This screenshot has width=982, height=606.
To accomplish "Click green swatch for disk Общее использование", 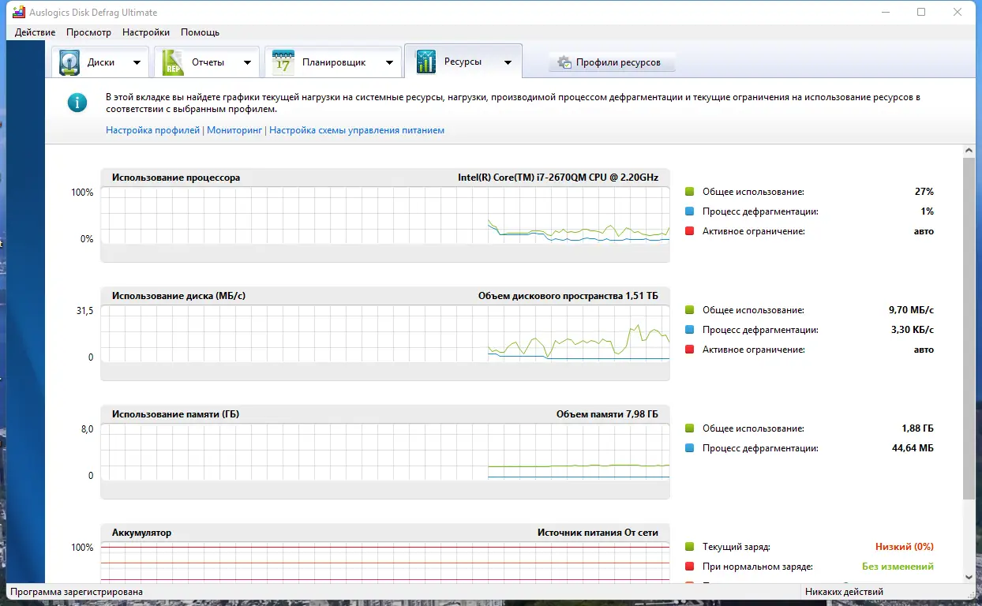I will tap(689, 310).
